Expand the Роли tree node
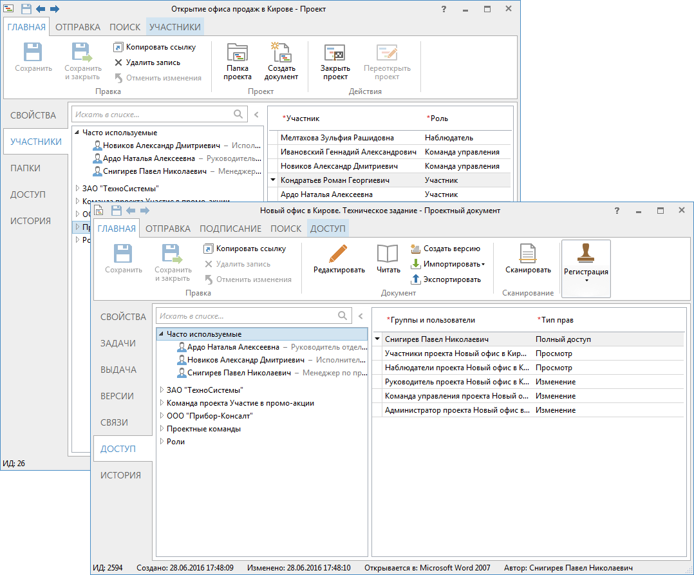694x575 pixels. pyautogui.click(x=161, y=442)
